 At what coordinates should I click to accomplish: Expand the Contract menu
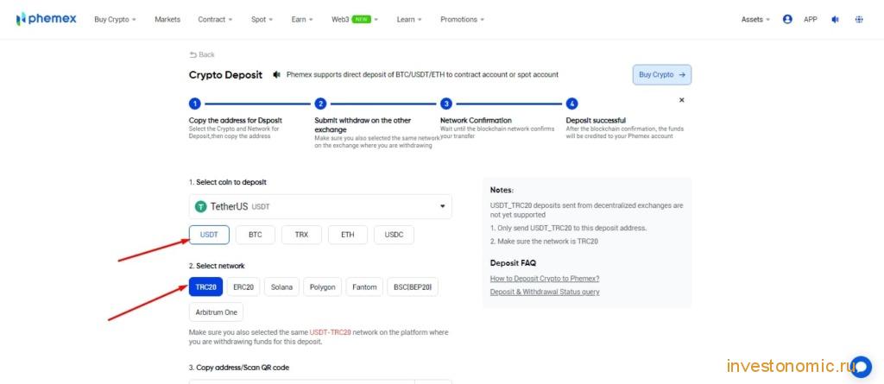(x=215, y=19)
